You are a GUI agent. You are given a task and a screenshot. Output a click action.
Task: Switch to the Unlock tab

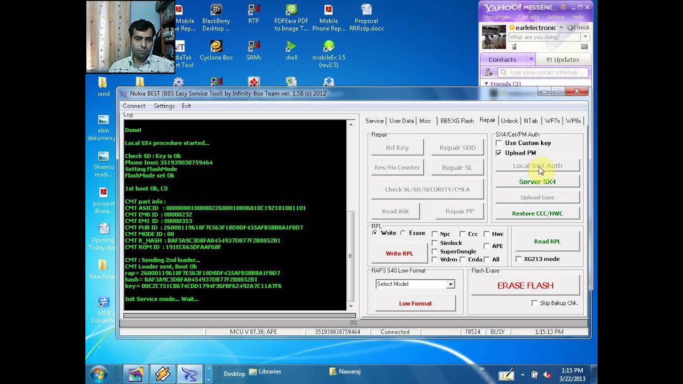coord(509,121)
